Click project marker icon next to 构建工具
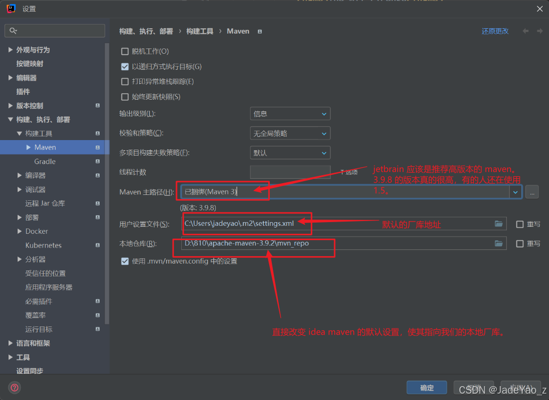This screenshot has width=549, height=400. (x=98, y=133)
